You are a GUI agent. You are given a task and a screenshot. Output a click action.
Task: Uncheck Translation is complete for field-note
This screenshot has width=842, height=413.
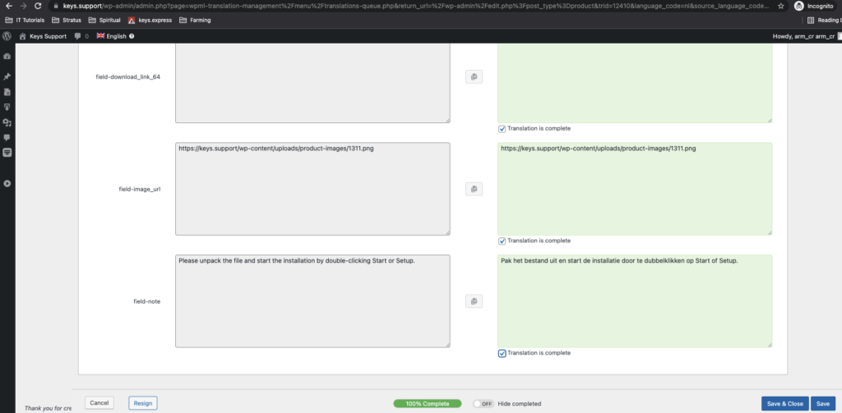coord(502,353)
